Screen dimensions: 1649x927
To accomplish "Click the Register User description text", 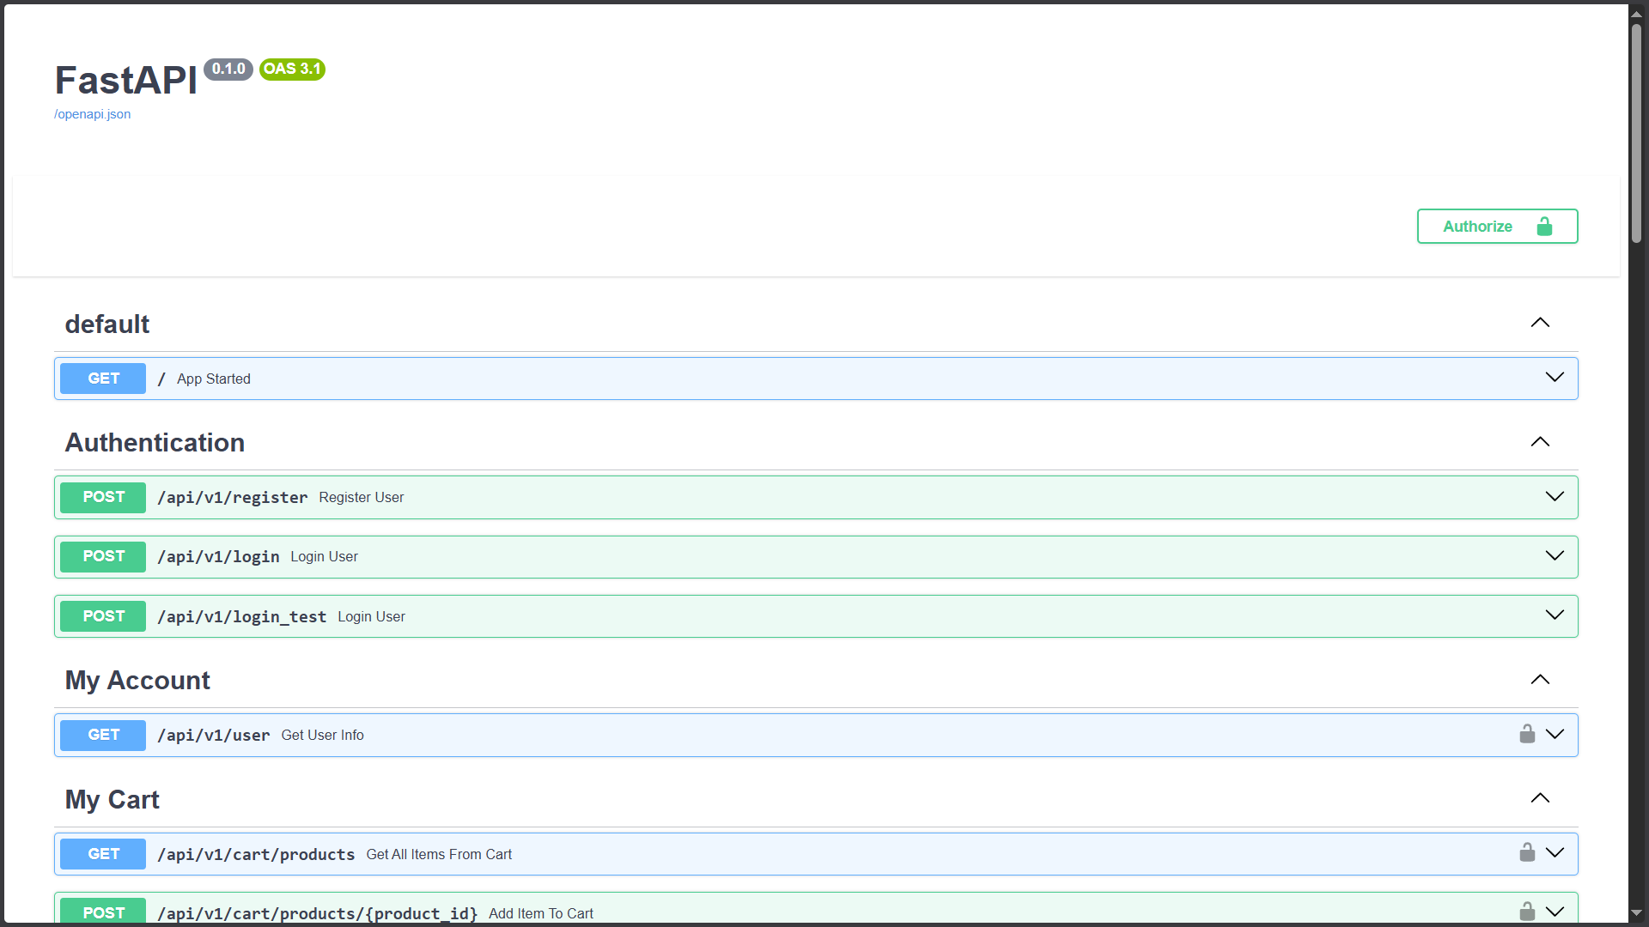I will coord(362,497).
